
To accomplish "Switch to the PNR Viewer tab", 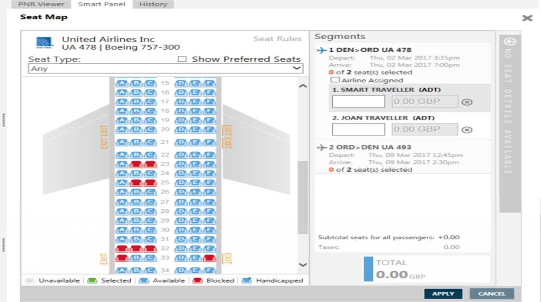I will click(41, 5).
